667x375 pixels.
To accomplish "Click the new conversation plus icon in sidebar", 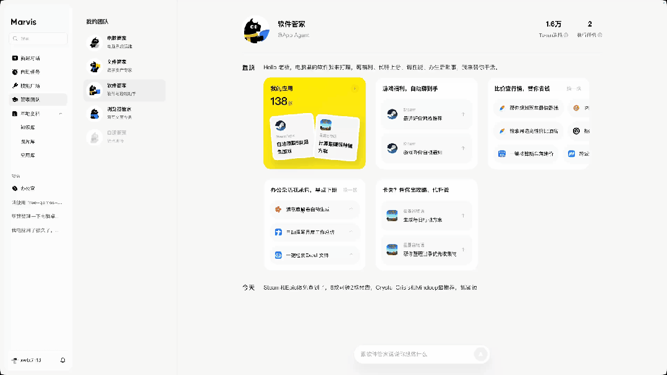I will click(15, 58).
